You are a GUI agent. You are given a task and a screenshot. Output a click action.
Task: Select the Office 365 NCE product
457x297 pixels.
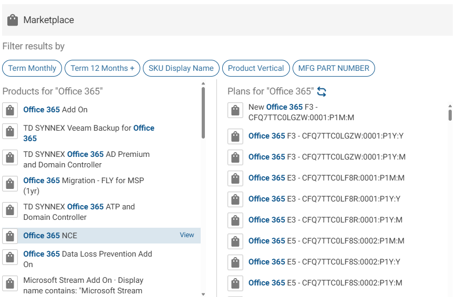101,236
